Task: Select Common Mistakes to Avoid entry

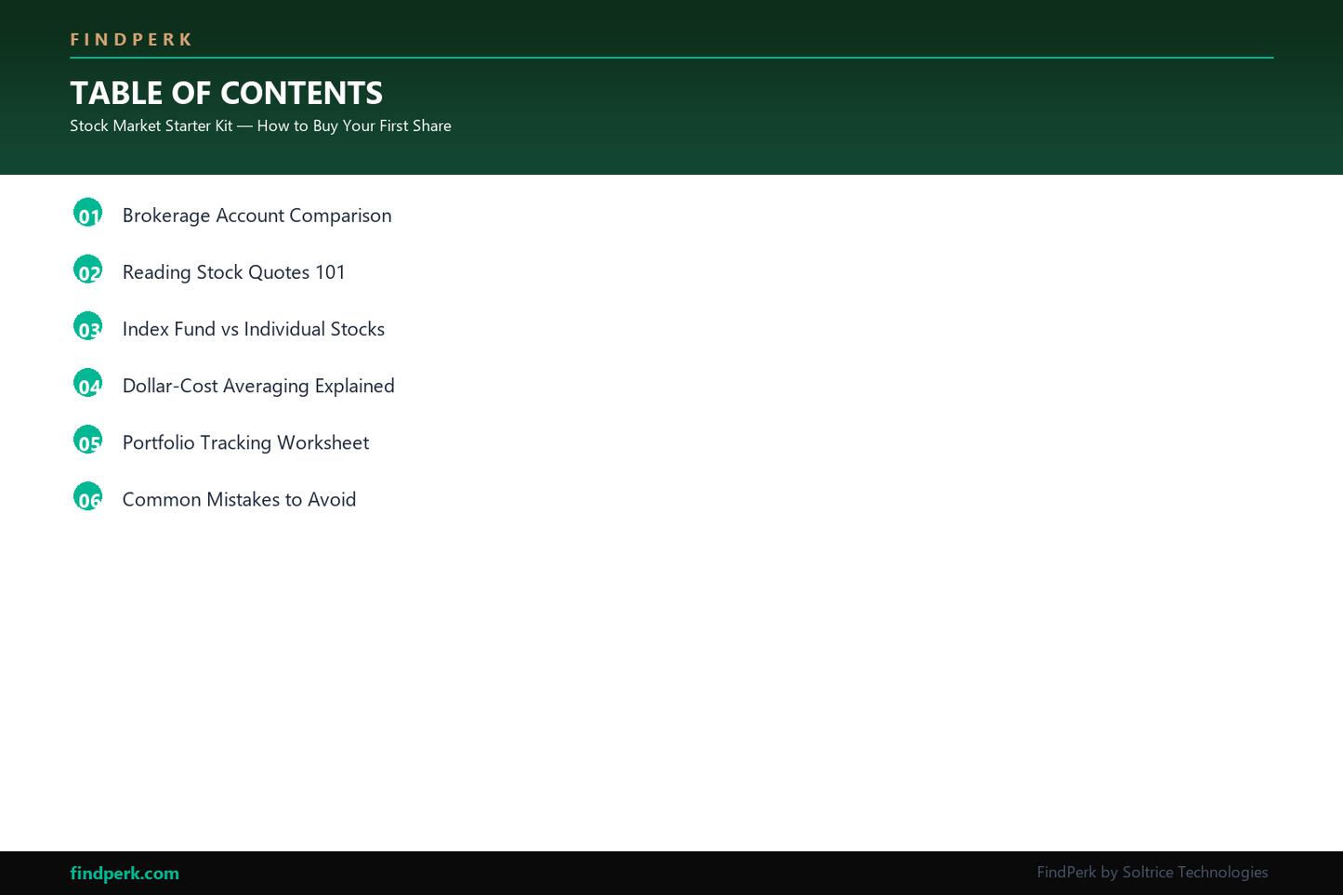Action: pyautogui.click(x=239, y=499)
